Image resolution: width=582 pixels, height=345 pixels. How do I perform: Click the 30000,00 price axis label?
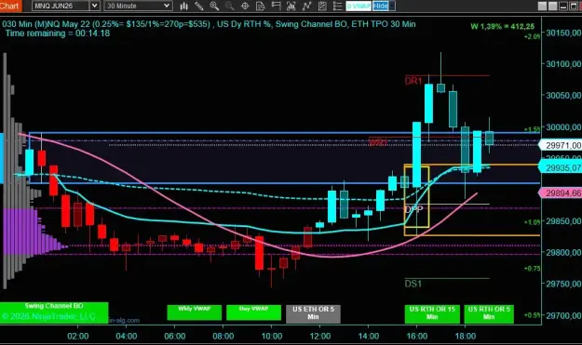pos(563,127)
